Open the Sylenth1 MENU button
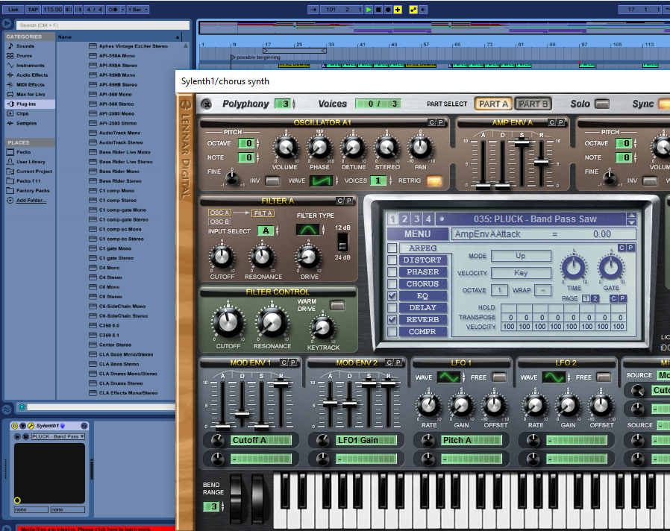The height and width of the screenshot is (531, 670). [418, 234]
